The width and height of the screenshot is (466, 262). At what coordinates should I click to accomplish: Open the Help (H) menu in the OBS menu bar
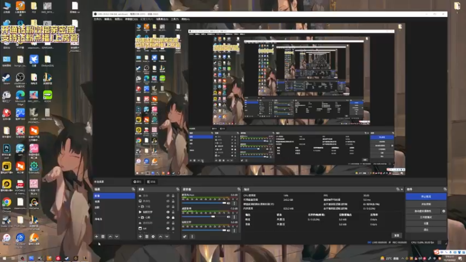pyautogui.click(x=185, y=19)
